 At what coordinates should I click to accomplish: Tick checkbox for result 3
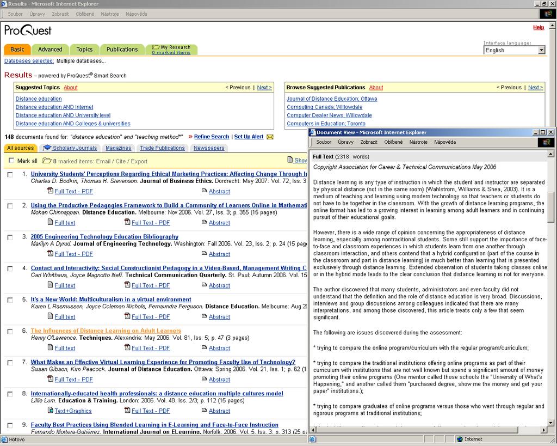10,237
